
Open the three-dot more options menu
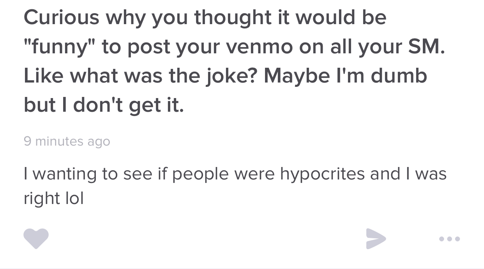click(x=449, y=239)
